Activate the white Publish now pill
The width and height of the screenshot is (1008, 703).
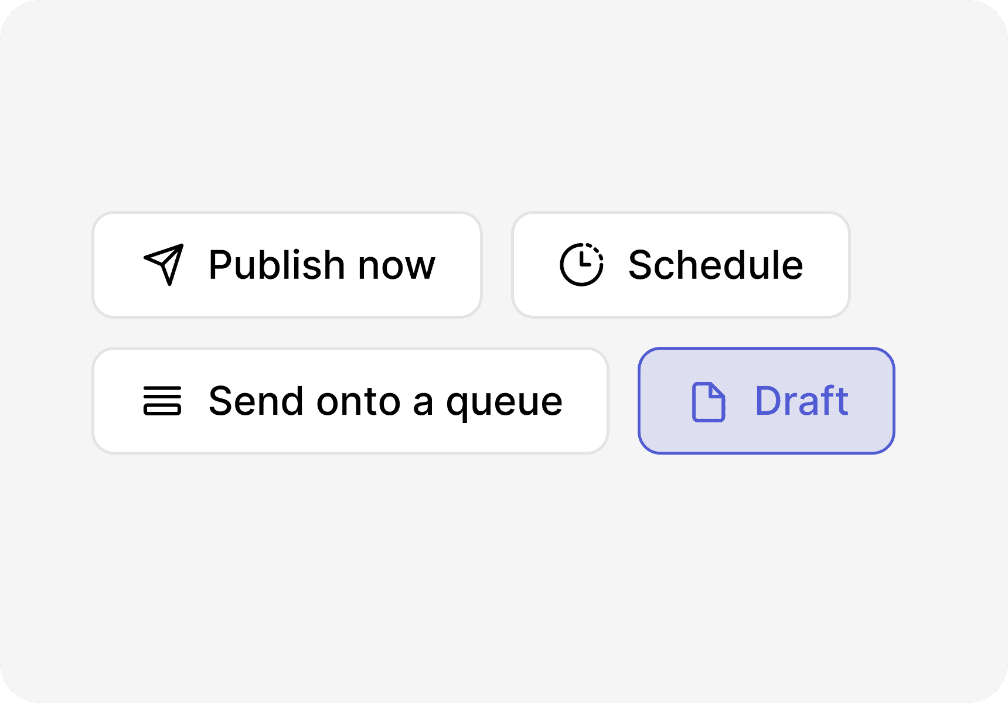click(287, 265)
